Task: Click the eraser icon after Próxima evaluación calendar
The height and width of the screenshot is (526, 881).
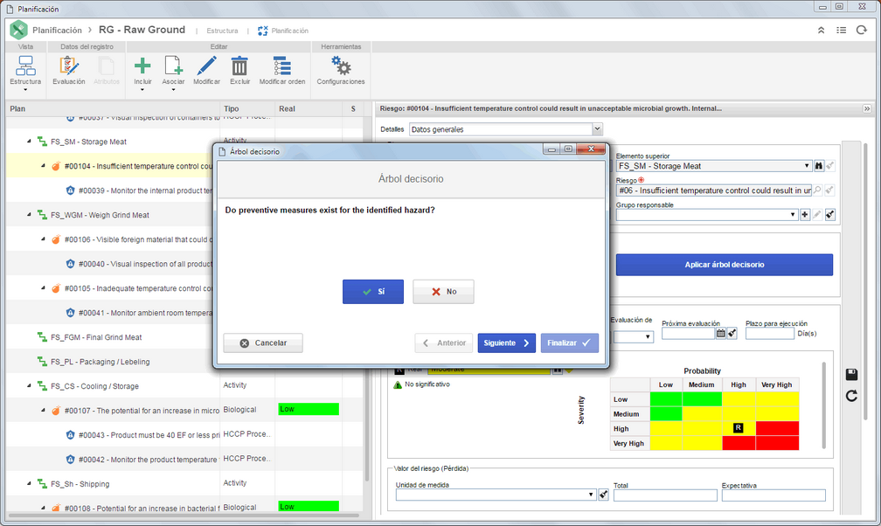Action: coord(732,333)
